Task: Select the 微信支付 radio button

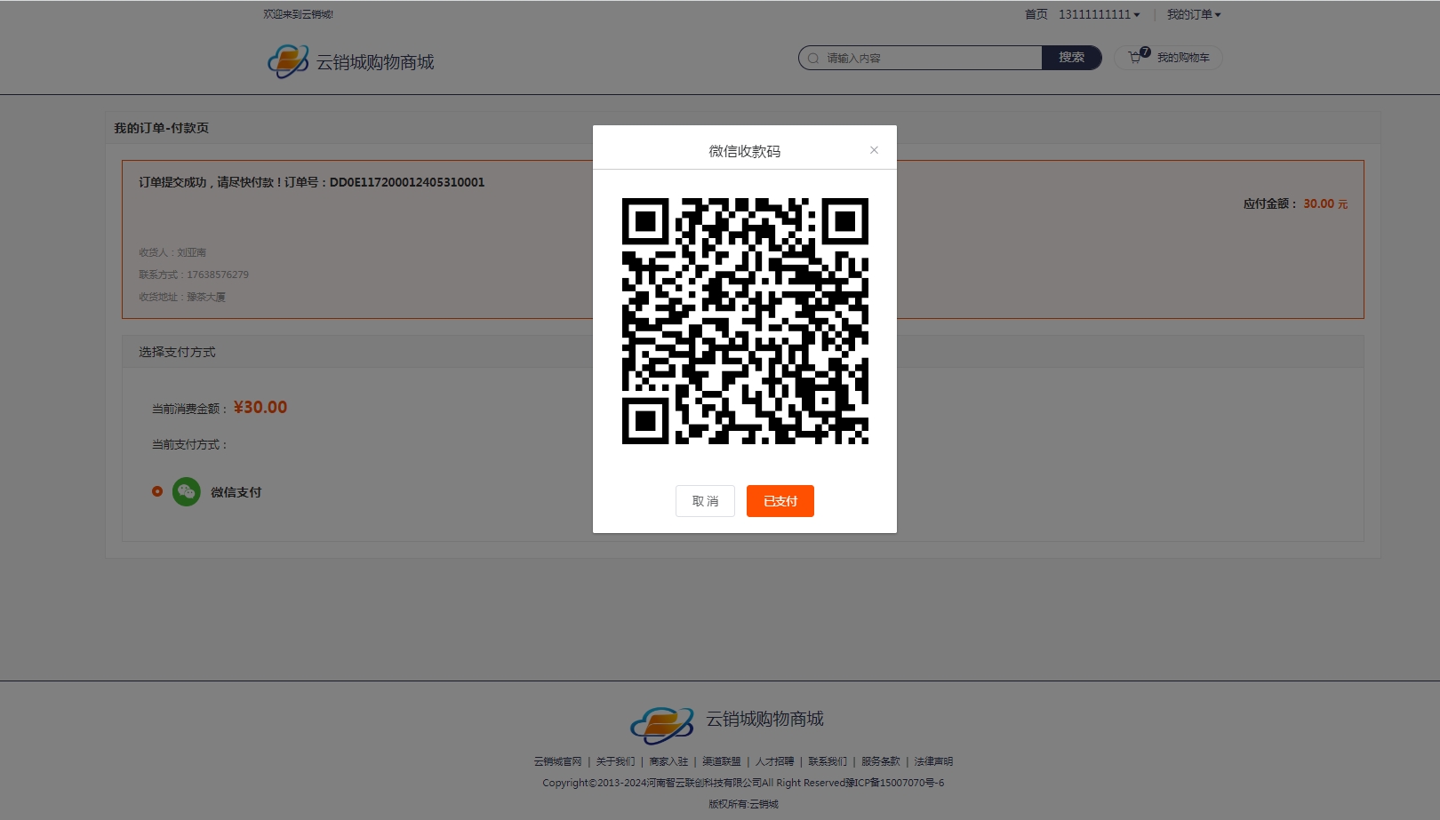Action: pyautogui.click(x=157, y=491)
